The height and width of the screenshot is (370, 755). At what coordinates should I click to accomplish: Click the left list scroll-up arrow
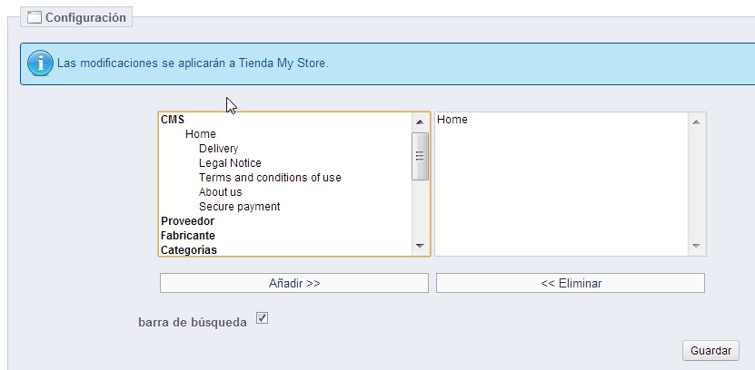coord(420,122)
